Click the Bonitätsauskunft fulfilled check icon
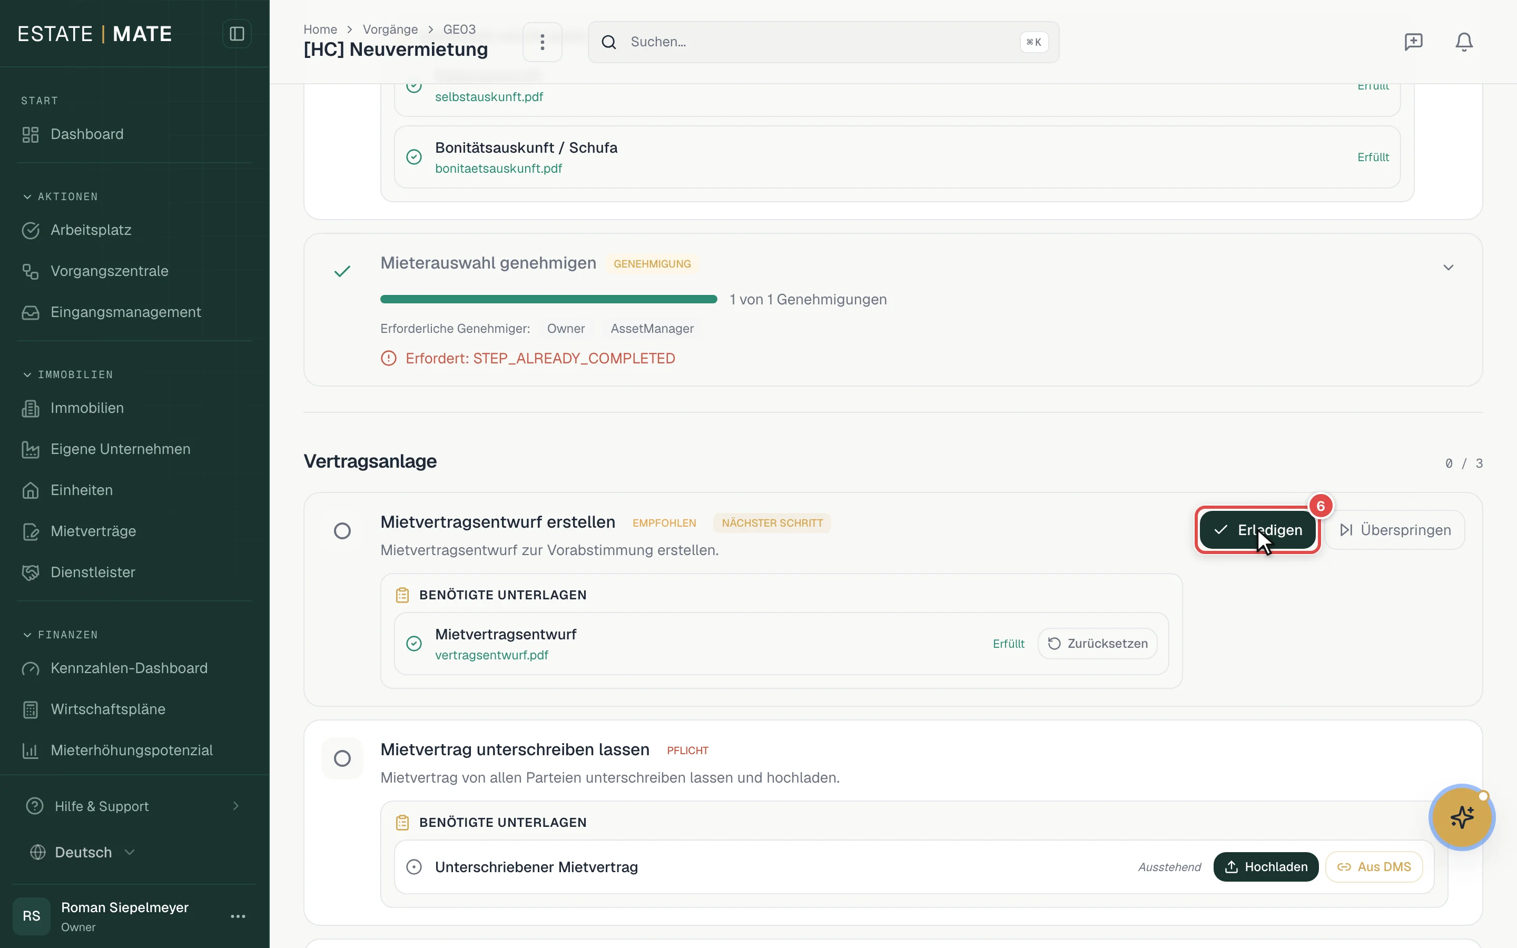This screenshot has width=1517, height=948. [x=413, y=157]
